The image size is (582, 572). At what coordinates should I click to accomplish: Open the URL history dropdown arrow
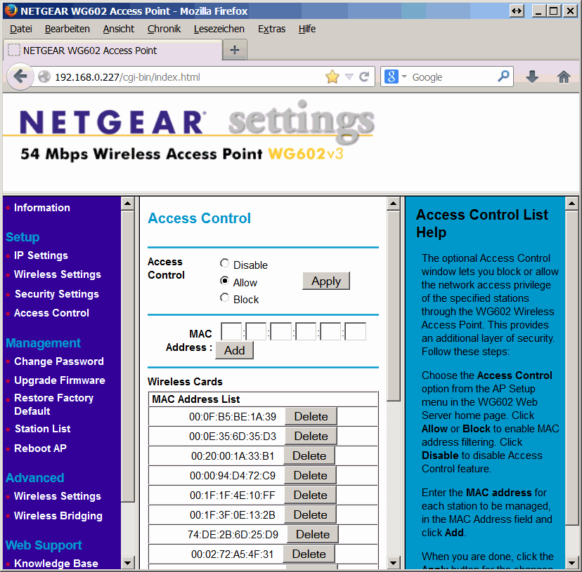(x=349, y=77)
